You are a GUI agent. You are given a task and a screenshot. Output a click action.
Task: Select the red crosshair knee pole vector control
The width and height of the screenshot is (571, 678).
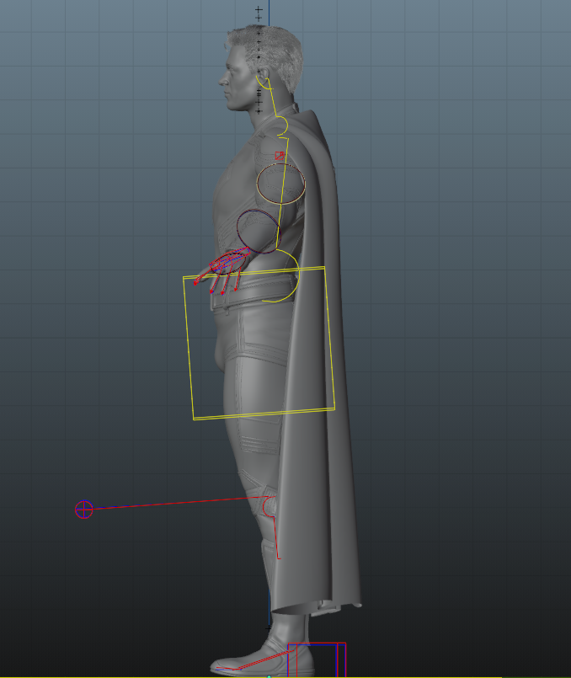click(x=84, y=510)
